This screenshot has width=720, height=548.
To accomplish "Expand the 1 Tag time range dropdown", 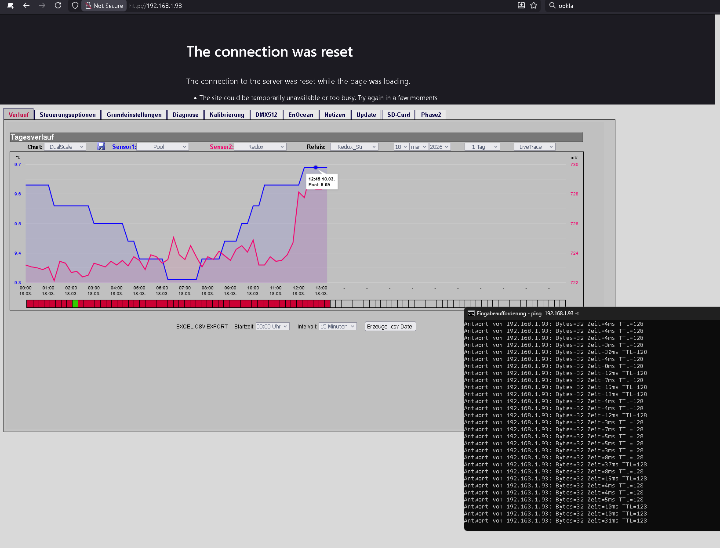I will tap(482, 147).
